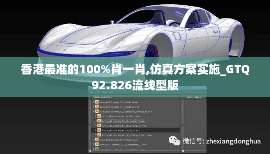
Task: Expand the Headlamps_Inner_01.wire child reference
Action: pos(96,135)
